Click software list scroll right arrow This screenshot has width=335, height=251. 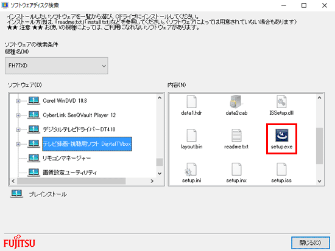pos(152,181)
